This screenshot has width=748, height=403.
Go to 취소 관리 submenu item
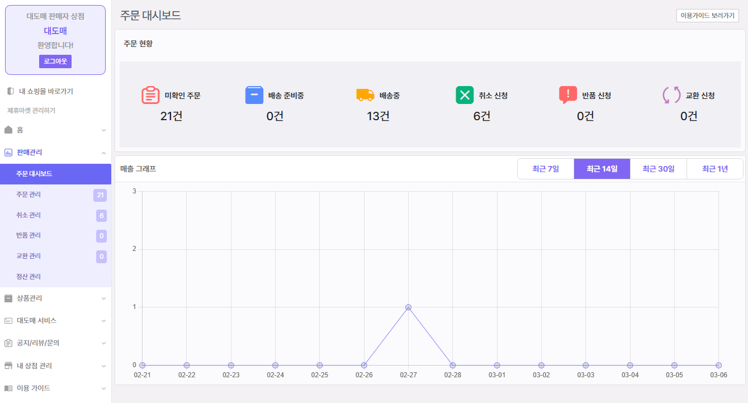point(29,215)
